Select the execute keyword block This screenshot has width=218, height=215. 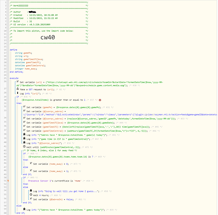14,78
